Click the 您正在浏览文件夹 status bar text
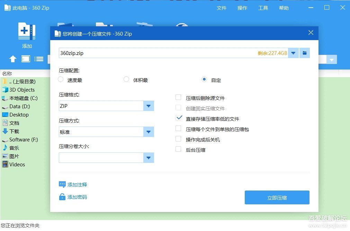 click(x=20, y=225)
